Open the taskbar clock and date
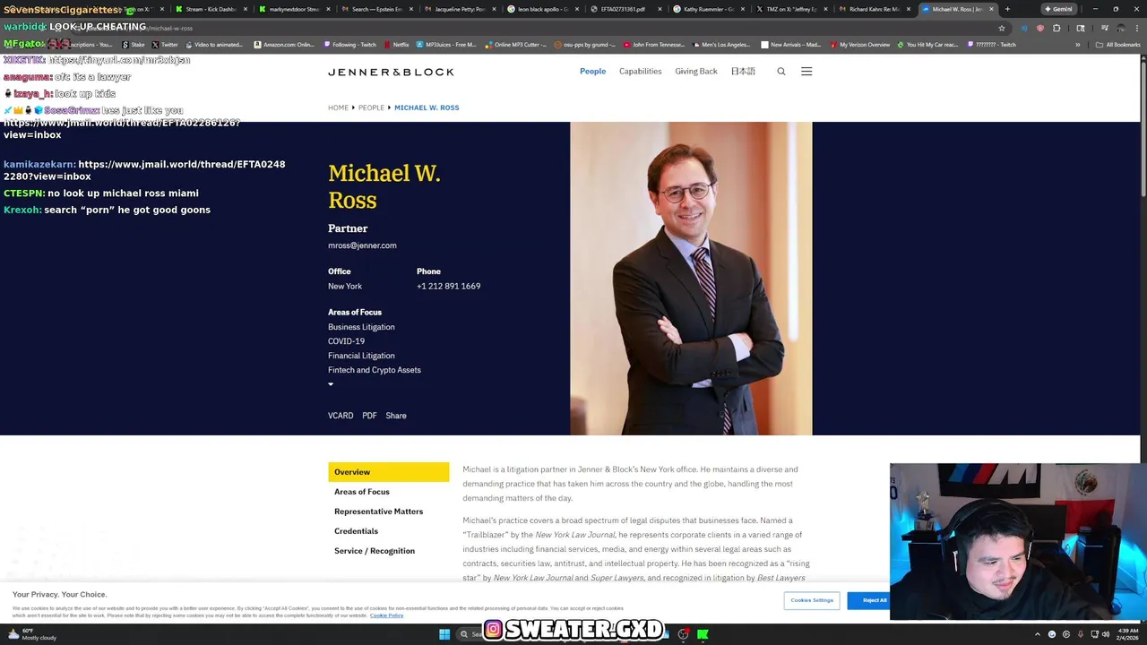This screenshot has height=645, width=1147. point(1127,634)
